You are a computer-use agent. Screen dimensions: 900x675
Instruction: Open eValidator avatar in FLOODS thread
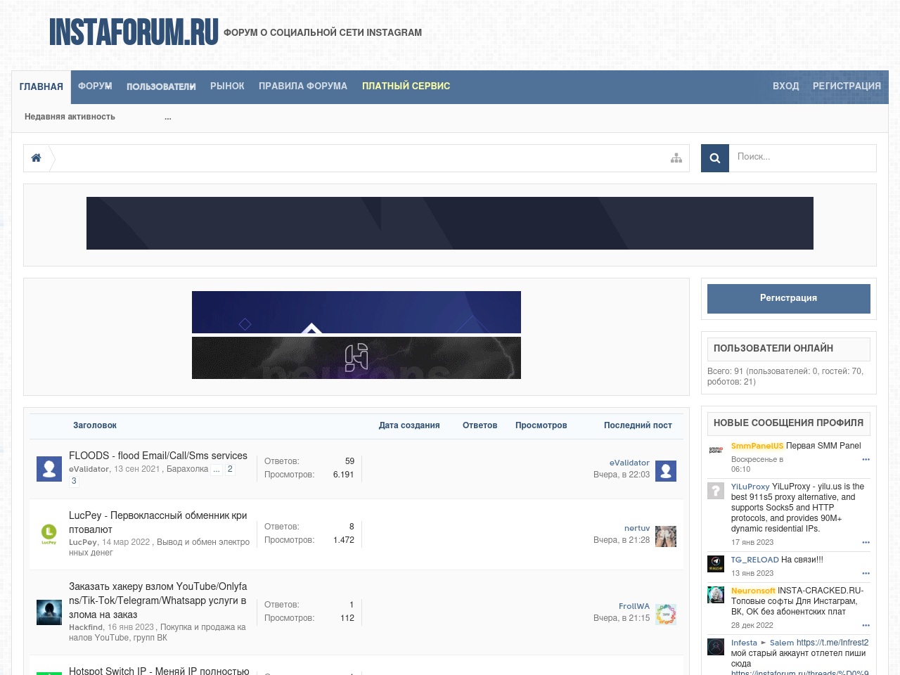pos(49,469)
